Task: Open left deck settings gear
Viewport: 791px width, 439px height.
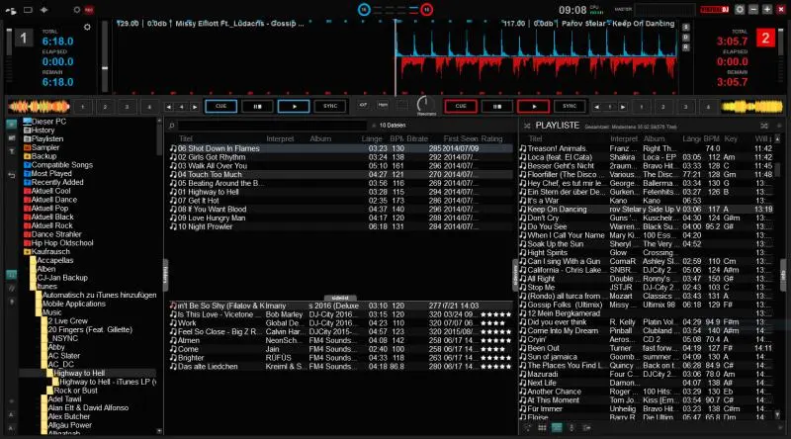Action: coord(86,27)
